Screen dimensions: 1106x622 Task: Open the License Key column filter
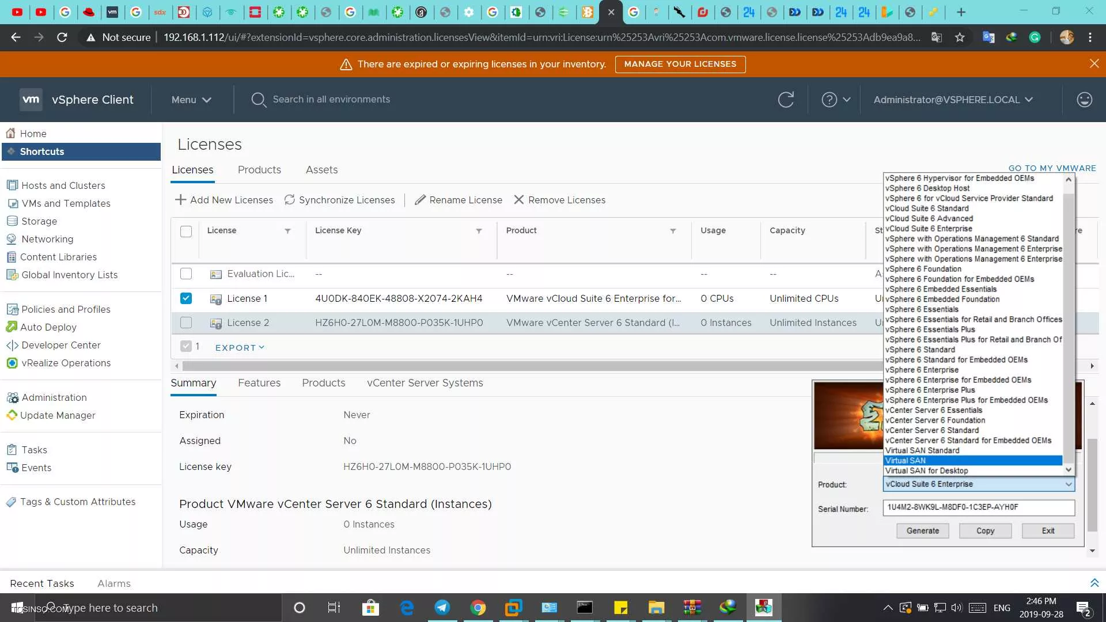click(x=479, y=231)
